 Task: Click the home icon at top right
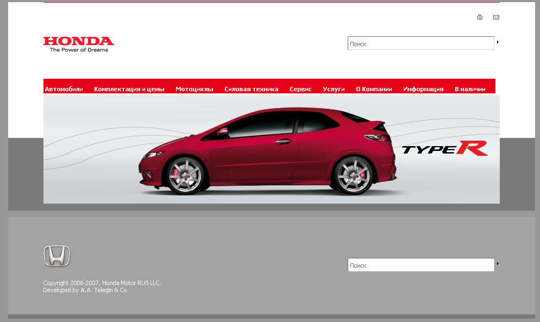coord(480,17)
